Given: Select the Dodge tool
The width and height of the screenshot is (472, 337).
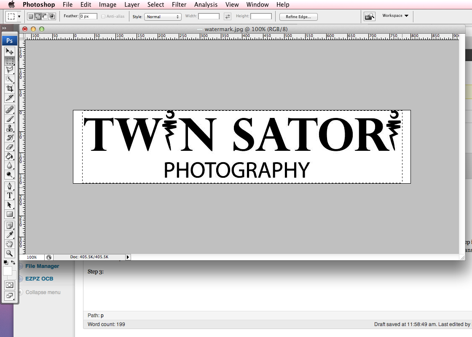Looking at the screenshot, I should point(10,174).
